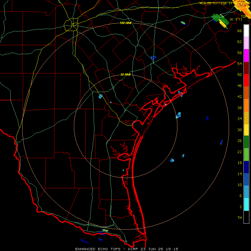
Task: Click the dark maroon legend color band
Action: tap(246, 68)
